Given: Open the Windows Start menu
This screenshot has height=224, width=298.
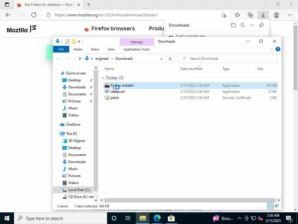Looking at the screenshot, I should pos(7,218).
